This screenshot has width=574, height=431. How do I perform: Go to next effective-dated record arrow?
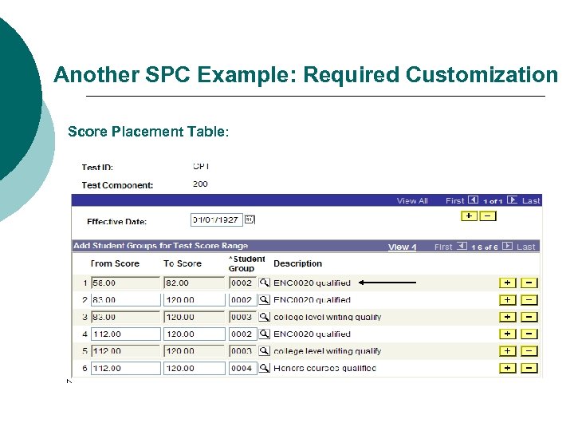pyautogui.click(x=512, y=200)
